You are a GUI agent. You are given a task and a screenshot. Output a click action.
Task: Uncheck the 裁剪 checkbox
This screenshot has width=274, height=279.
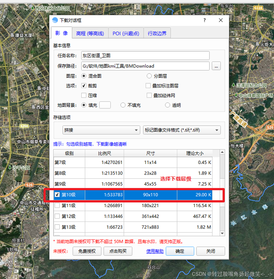click(x=84, y=86)
